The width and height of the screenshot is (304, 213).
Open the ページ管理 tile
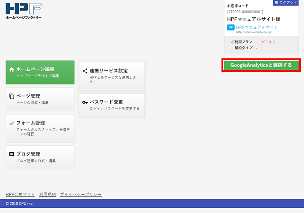40,99
